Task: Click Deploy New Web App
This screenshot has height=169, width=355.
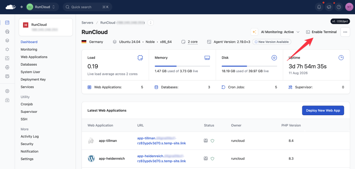Action: [x=323, y=111]
